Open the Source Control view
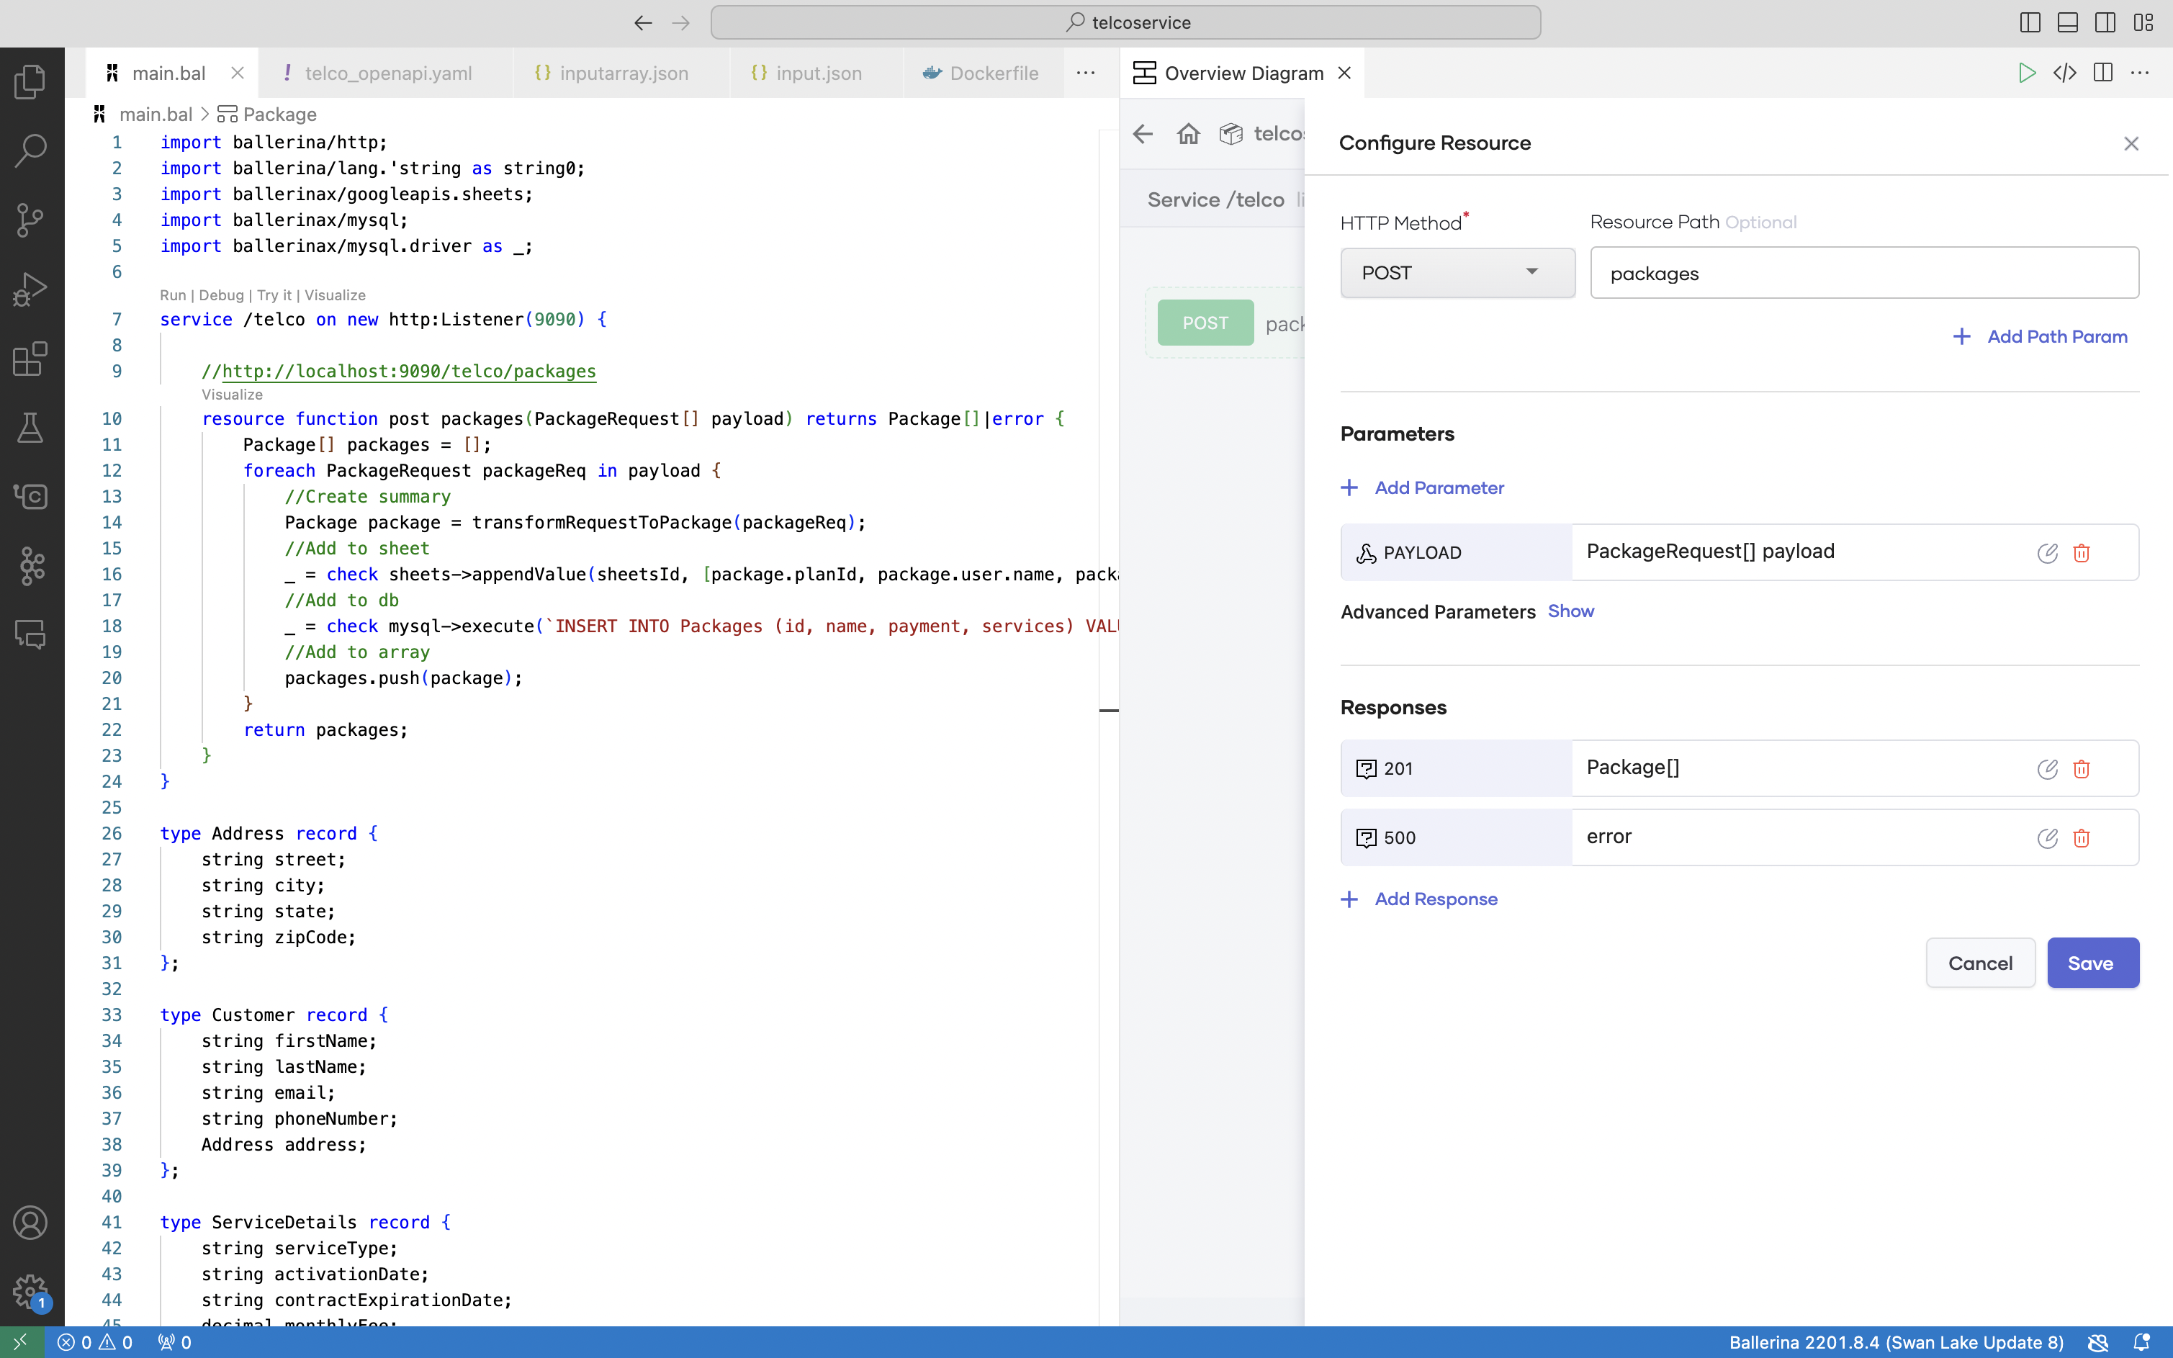The width and height of the screenshot is (2173, 1358). [x=30, y=220]
